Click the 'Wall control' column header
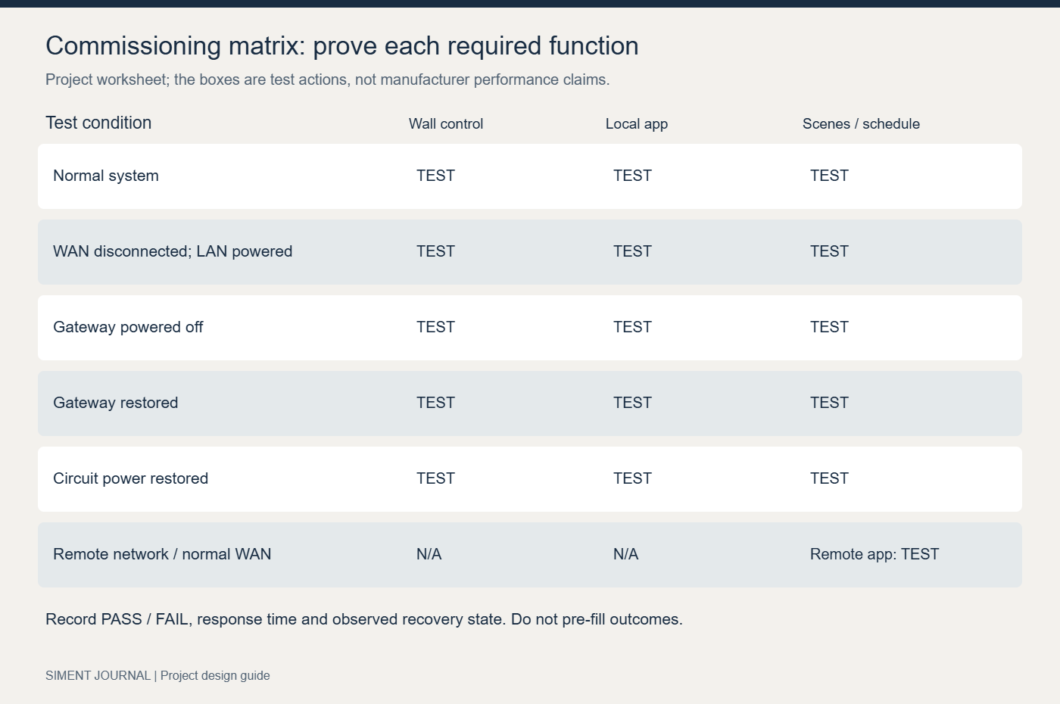This screenshot has width=1060, height=704. (x=446, y=124)
